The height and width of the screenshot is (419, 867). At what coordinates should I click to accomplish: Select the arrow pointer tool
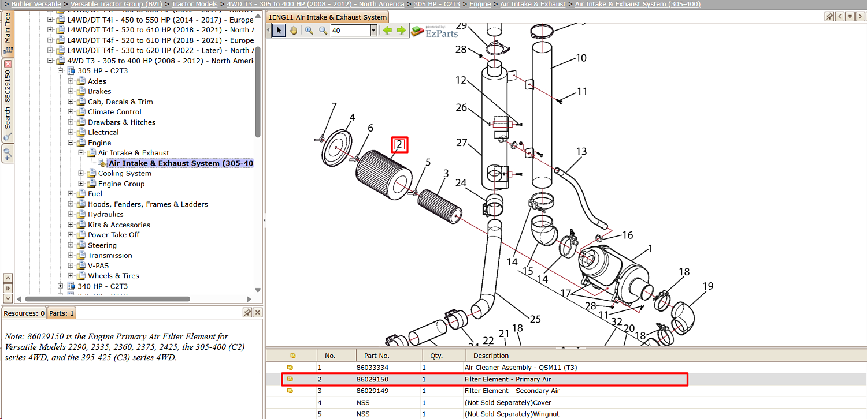pos(279,31)
